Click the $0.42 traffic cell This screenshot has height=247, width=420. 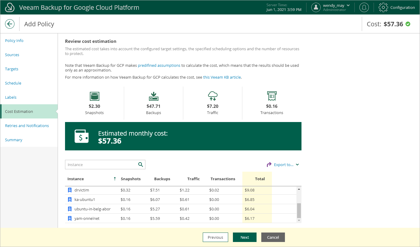184,218
